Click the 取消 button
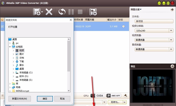 click(x=62, y=99)
